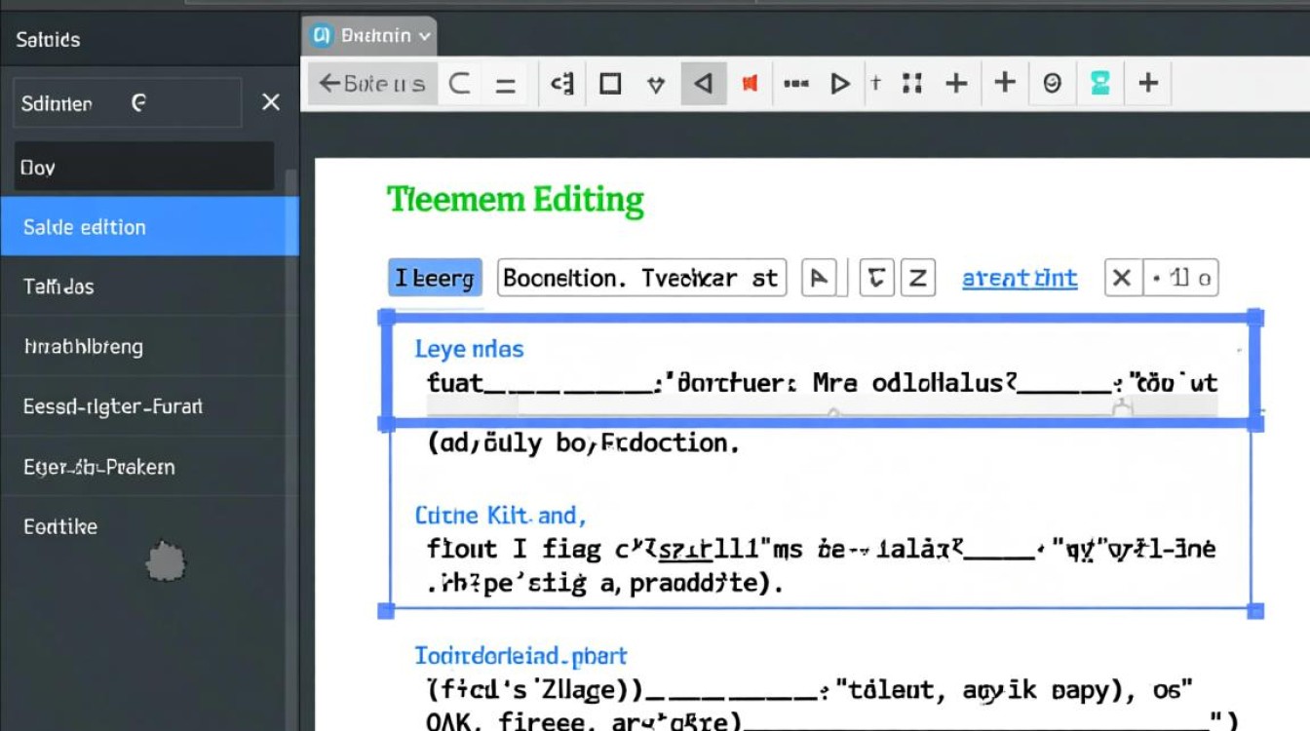Open the "Eortike" sidebar item

click(x=149, y=526)
